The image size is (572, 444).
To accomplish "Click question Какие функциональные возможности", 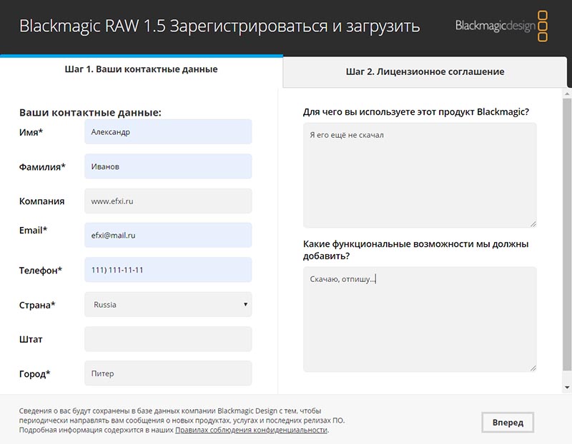I will 416,250.
